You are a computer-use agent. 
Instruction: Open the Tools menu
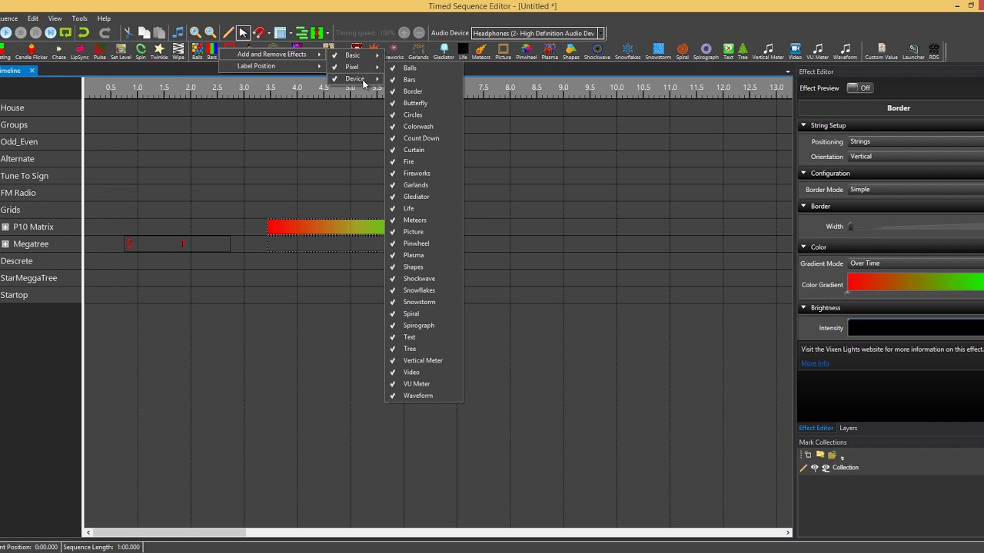click(79, 18)
